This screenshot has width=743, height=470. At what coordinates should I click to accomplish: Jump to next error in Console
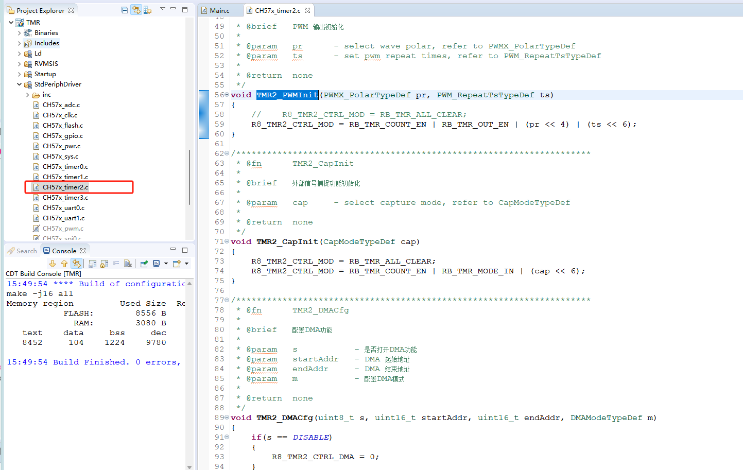[53, 264]
